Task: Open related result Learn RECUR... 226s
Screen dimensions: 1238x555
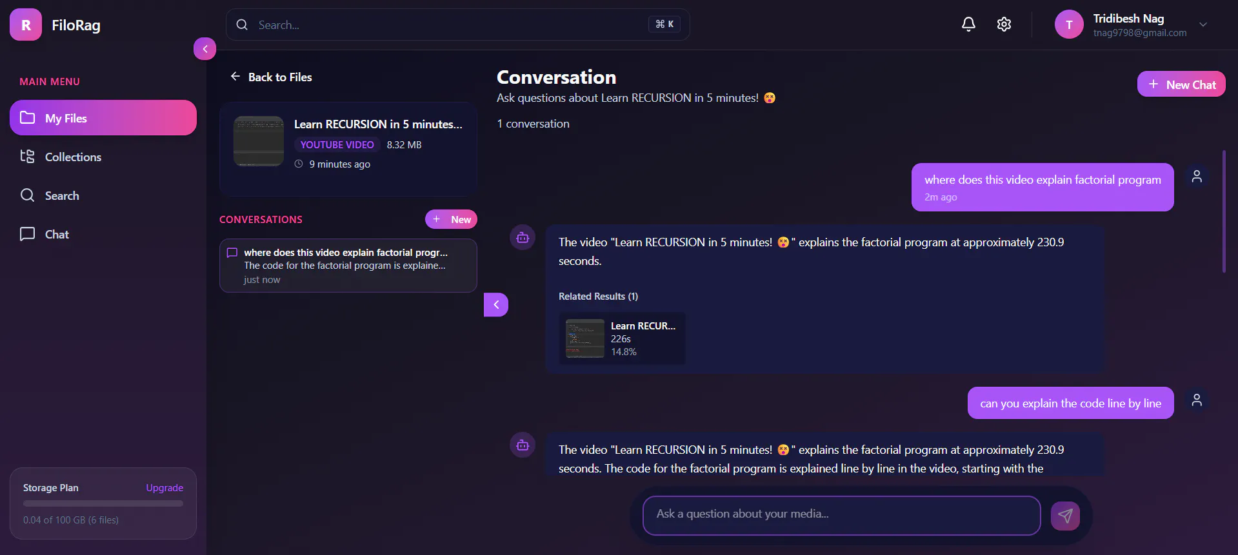Action: coord(622,338)
